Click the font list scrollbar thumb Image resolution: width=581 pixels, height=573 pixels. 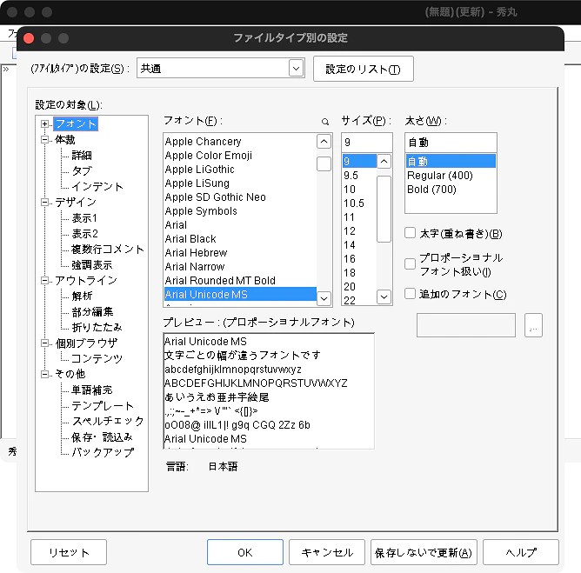point(324,163)
